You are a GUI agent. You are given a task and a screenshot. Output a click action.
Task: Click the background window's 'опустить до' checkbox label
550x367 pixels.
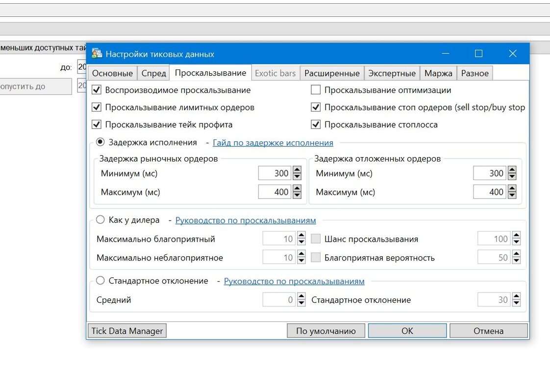pos(23,87)
